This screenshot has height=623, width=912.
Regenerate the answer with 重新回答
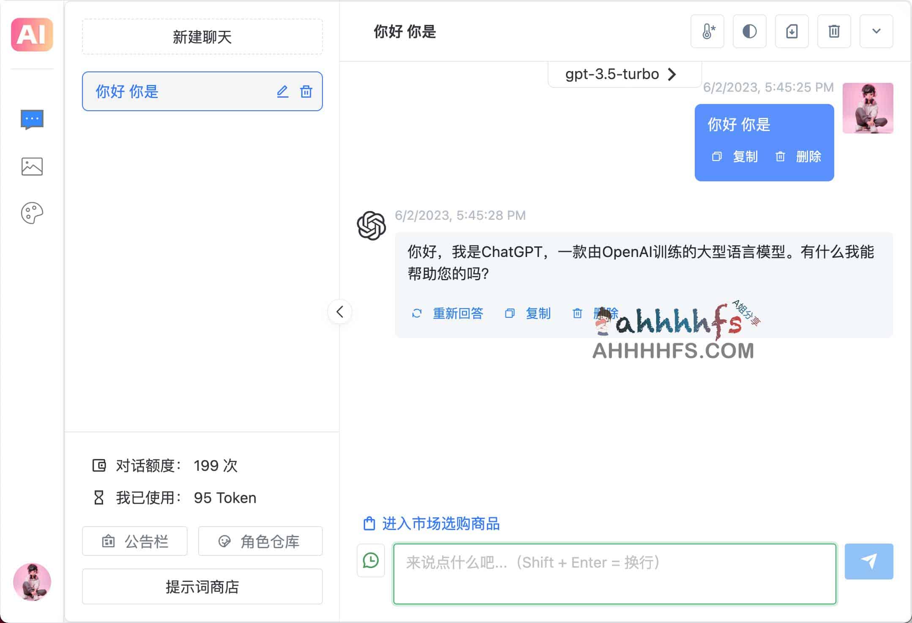[x=458, y=313]
